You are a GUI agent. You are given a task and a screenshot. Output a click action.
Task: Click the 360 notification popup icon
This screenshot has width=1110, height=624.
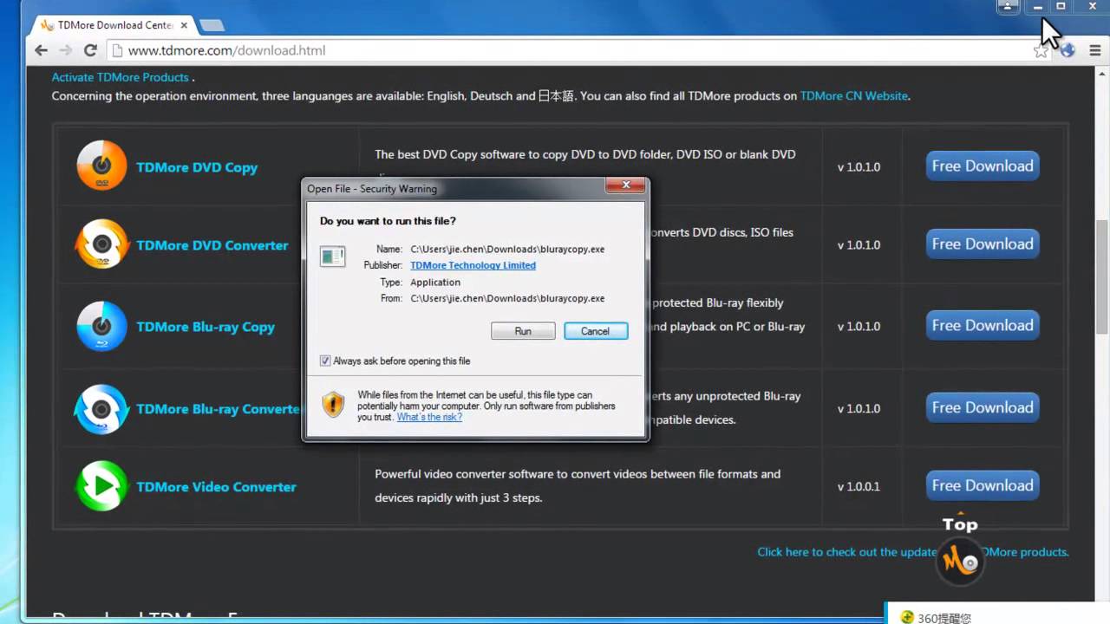[x=907, y=617]
